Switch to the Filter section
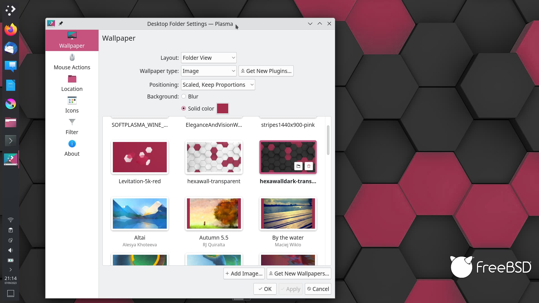 72,127
